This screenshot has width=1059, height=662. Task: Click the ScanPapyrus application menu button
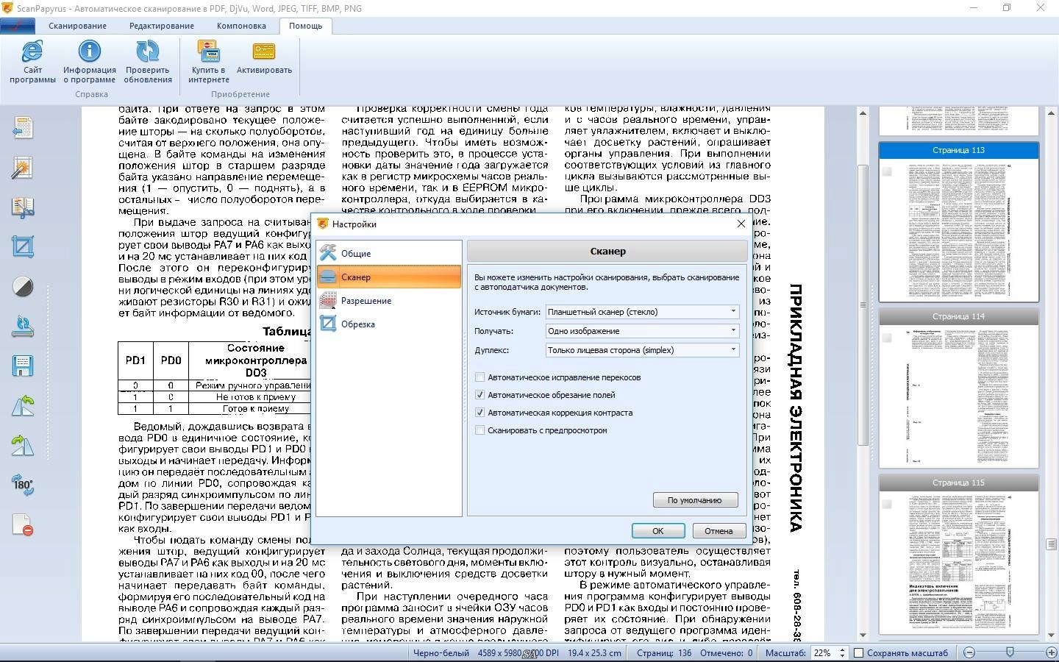[18, 25]
